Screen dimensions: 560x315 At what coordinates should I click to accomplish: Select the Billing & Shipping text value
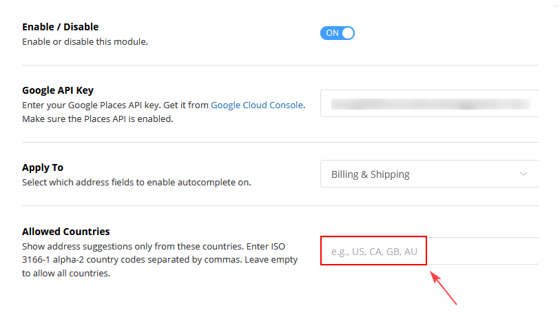click(x=371, y=174)
